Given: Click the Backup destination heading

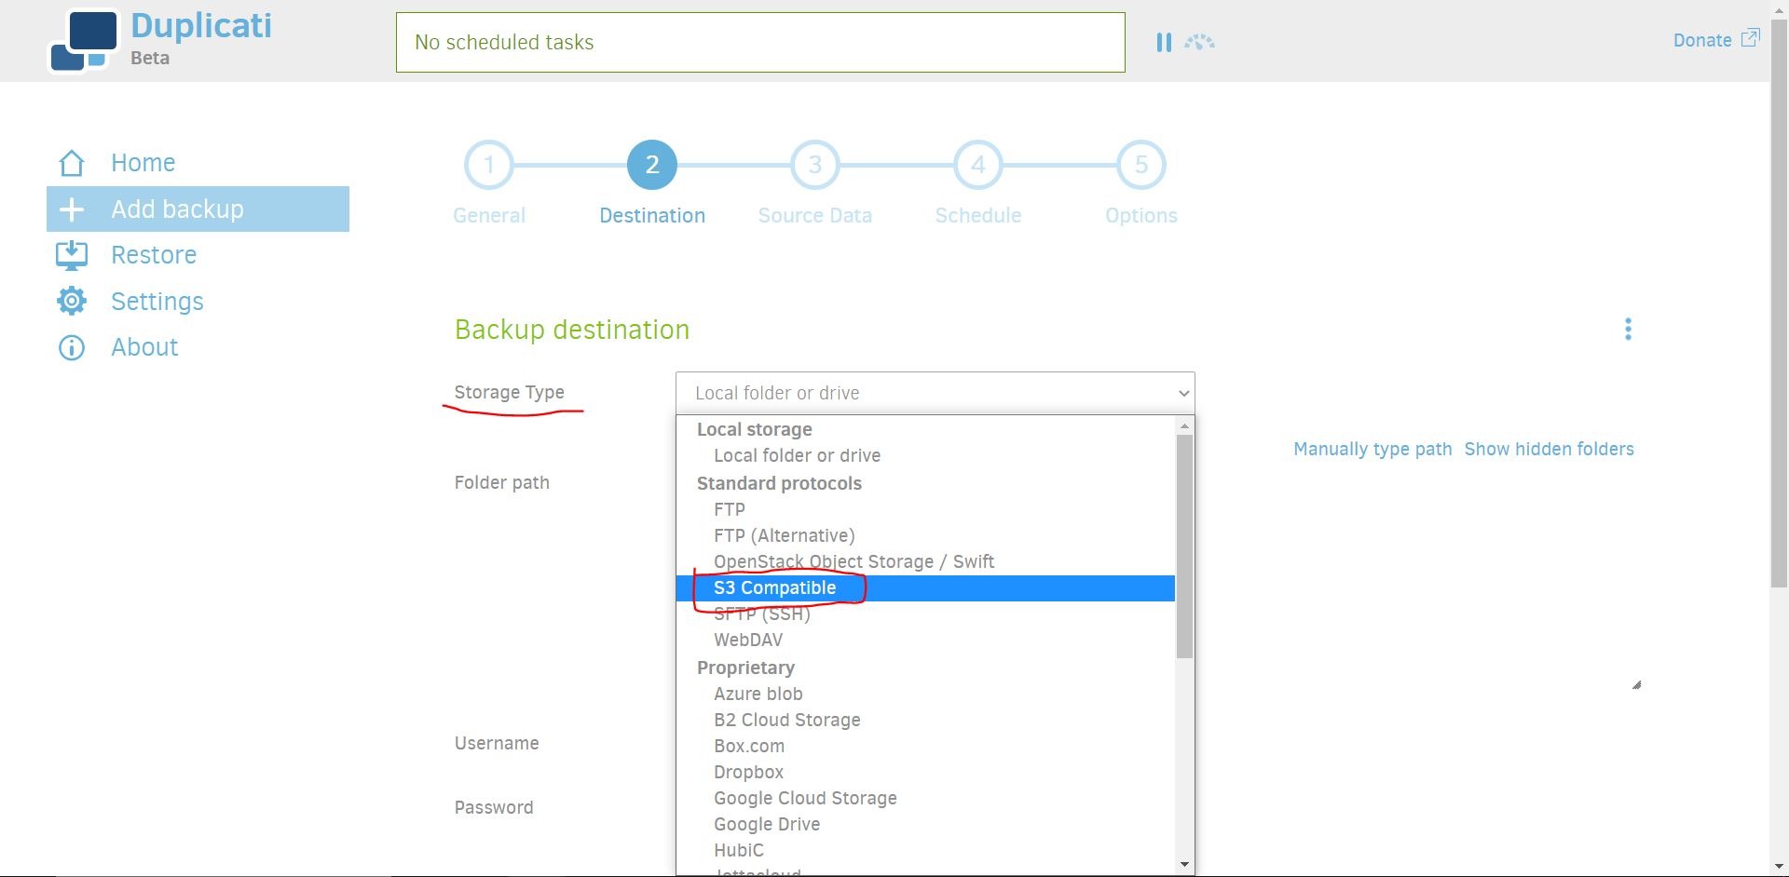Looking at the screenshot, I should 572,330.
